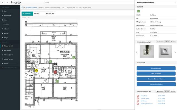This screenshot has height=110, width=177.
Task: Select the yellow marker in the Vorraum
Action: tap(36, 70)
